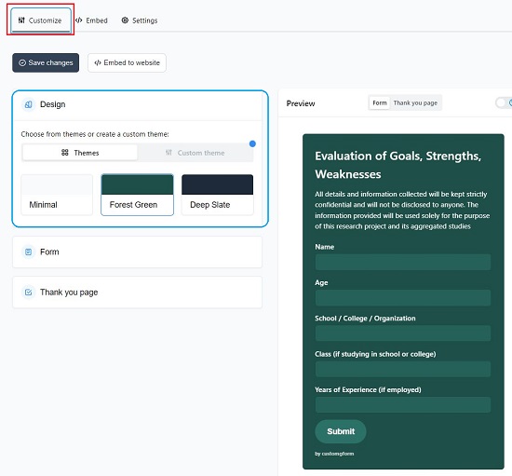Click the gear icon next to Settings

coord(125,20)
